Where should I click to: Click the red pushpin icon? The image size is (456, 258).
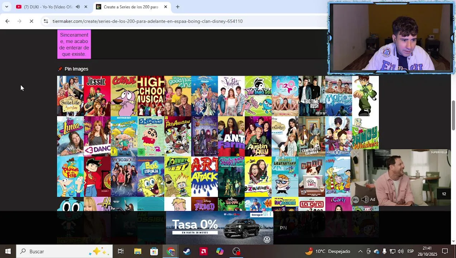(60, 69)
